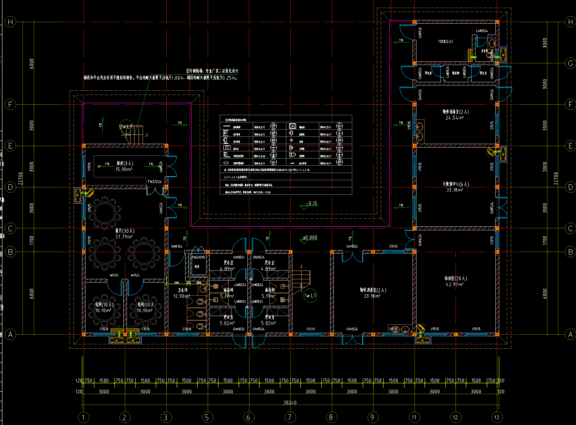Click grid axis bubble 7 at bottom
This screenshot has height=425, width=576.
click(x=290, y=417)
